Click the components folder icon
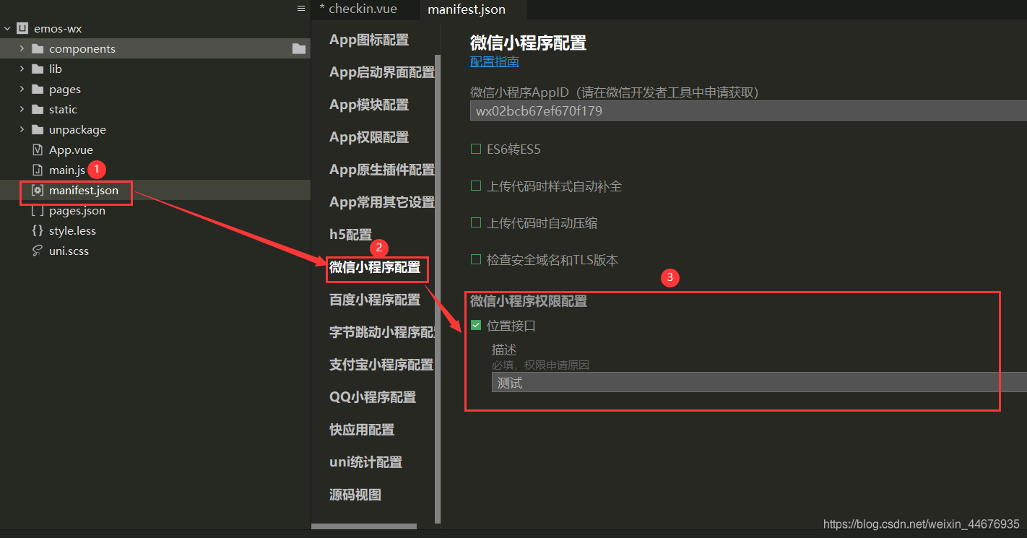Image resolution: width=1027 pixels, height=538 pixels. (x=38, y=49)
